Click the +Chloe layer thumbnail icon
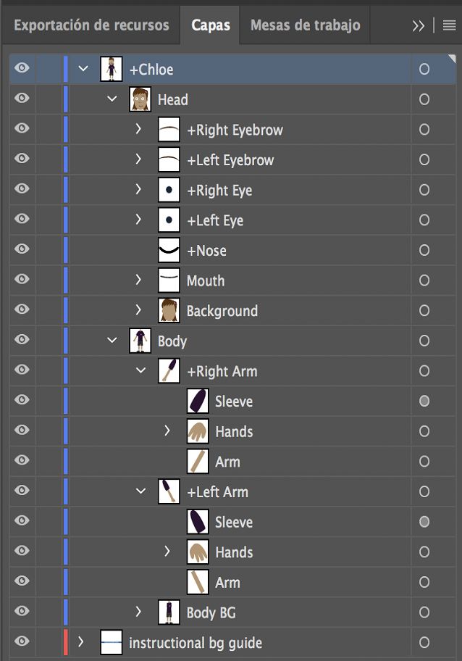462x661 pixels. (112, 69)
